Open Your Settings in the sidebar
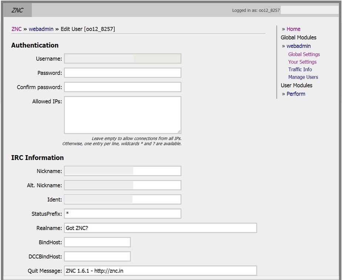Viewport: 342px width, 280px height. pos(302,62)
